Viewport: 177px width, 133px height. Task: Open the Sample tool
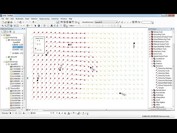[161, 88]
